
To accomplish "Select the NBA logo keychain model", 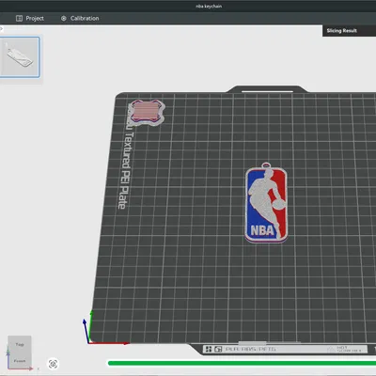I will click(x=266, y=203).
